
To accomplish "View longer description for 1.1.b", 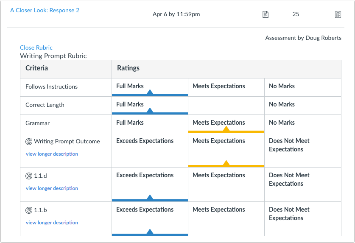I will click(52, 223).
